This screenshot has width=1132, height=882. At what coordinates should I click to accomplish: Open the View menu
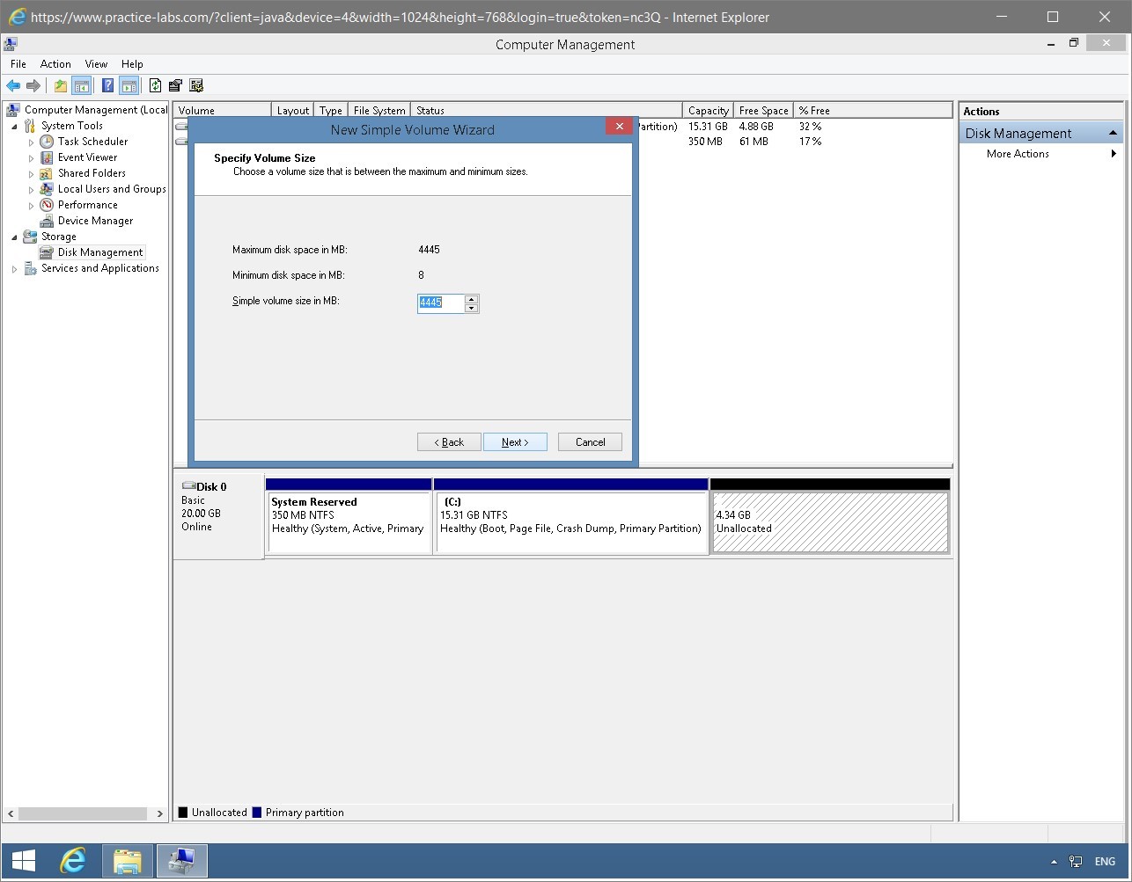point(96,63)
